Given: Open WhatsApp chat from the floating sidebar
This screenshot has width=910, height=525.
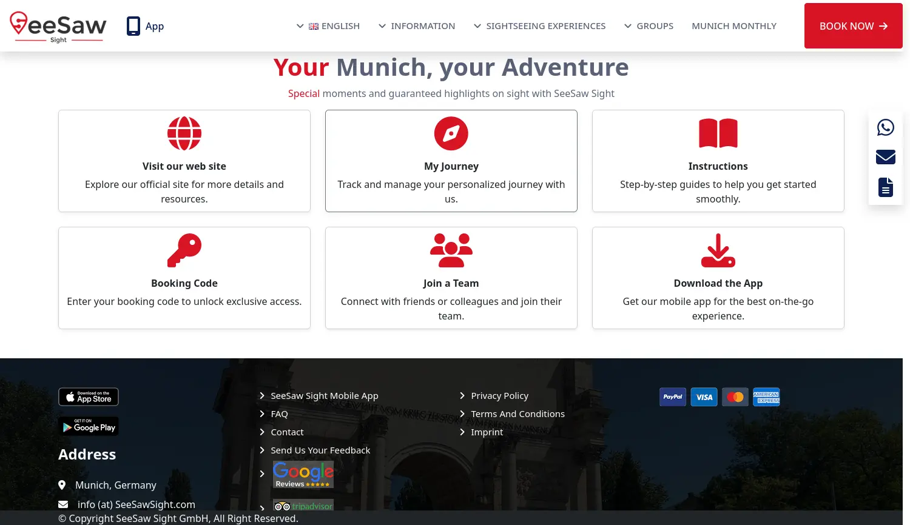Looking at the screenshot, I should point(885,127).
